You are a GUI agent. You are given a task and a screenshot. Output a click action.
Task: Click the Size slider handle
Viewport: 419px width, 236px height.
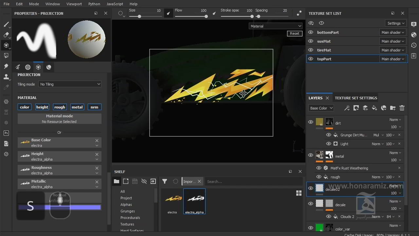pyautogui.click(x=139, y=16)
